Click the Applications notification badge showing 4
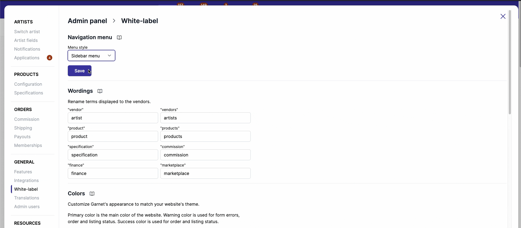Screen dimensions: 521x228 tap(50, 58)
